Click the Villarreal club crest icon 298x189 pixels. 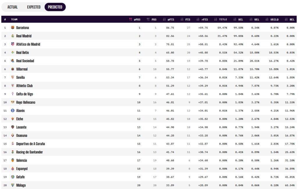click(x=13, y=69)
